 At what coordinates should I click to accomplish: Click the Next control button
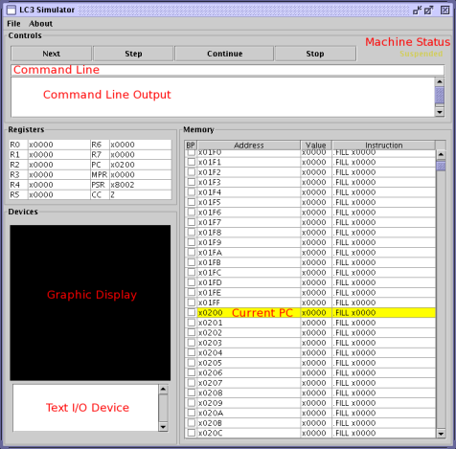[52, 54]
